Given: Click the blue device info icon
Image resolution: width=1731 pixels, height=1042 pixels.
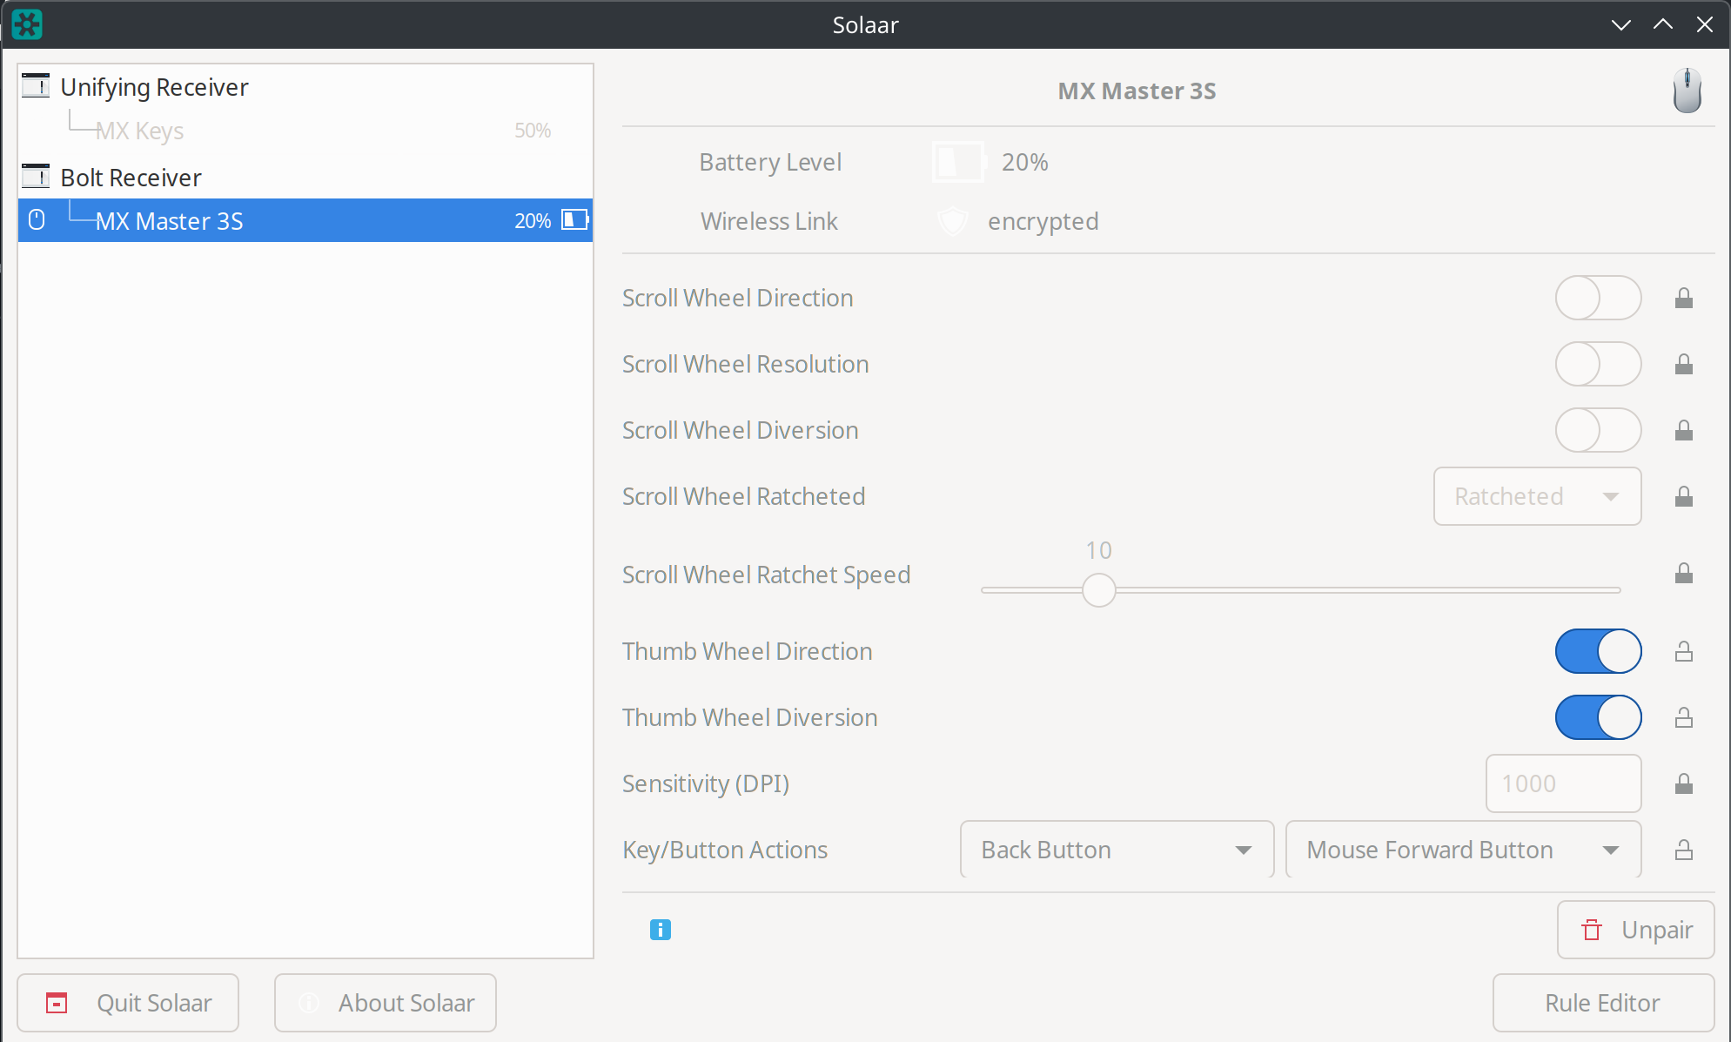Looking at the screenshot, I should 661,930.
